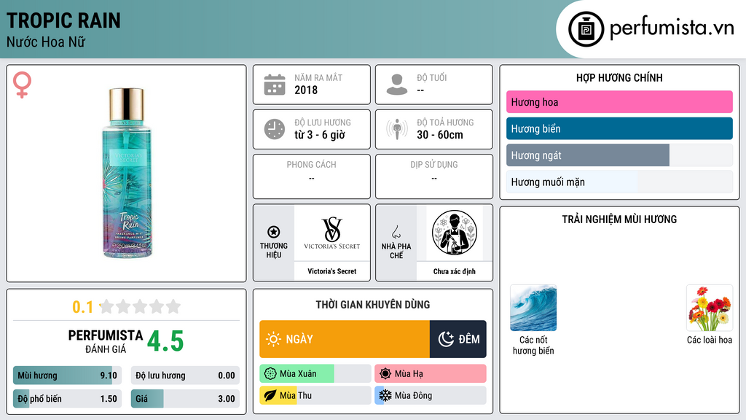Open the ocean wave note thumbnail
This screenshot has width=746, height=420.
click(x=533, y=308)
